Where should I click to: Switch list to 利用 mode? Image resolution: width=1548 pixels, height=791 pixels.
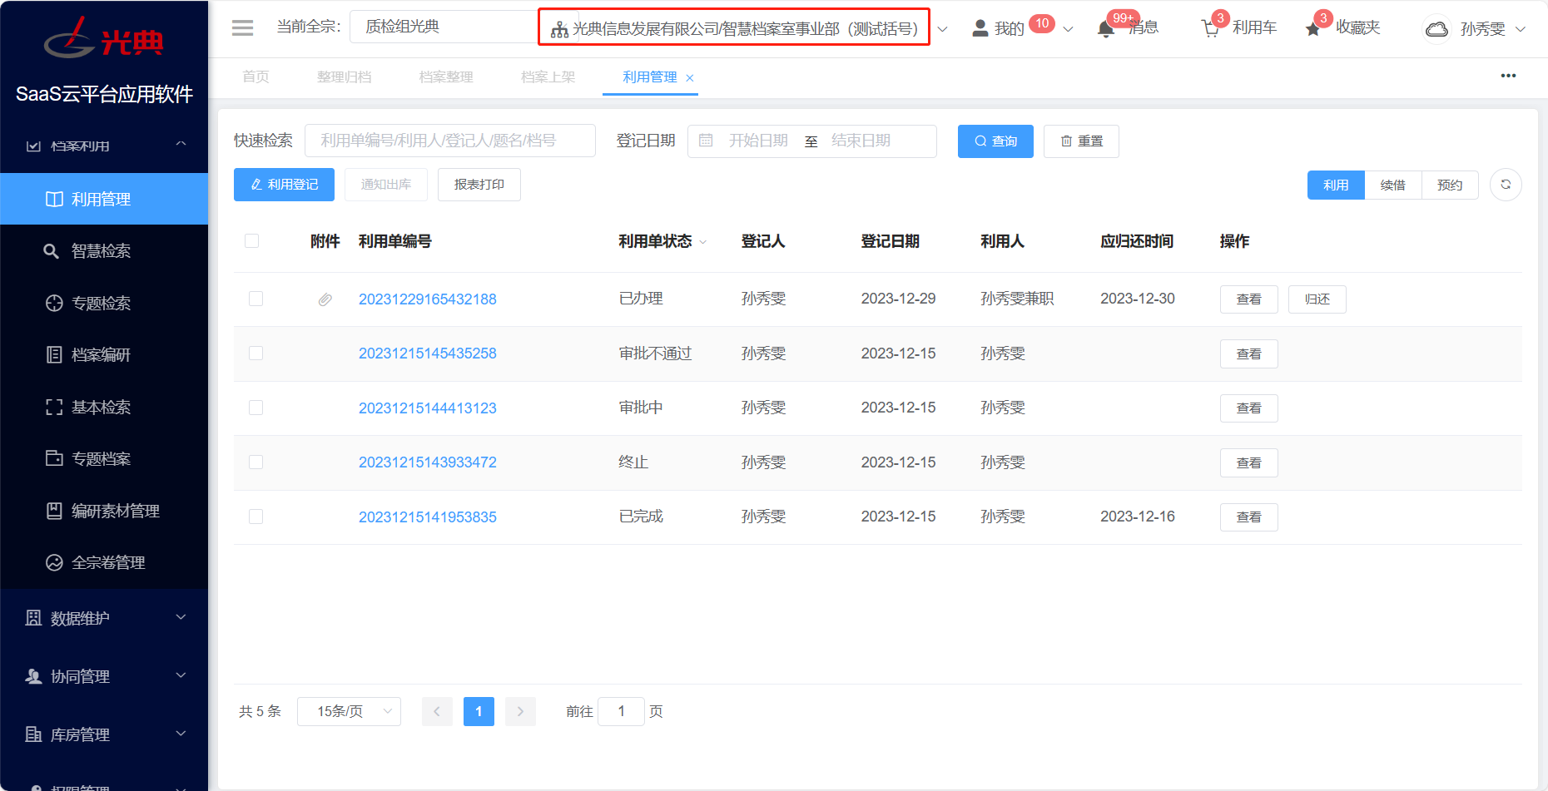(x=1336, y=185)
